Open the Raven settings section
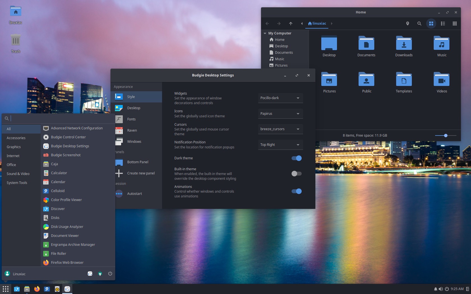The width and height of the screenshot is (471, 294). (132, 130)
